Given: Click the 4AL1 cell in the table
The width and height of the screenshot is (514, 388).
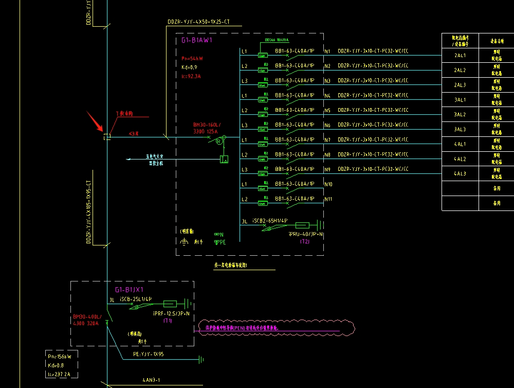Looking at the screenshot, I should (460, 144).
